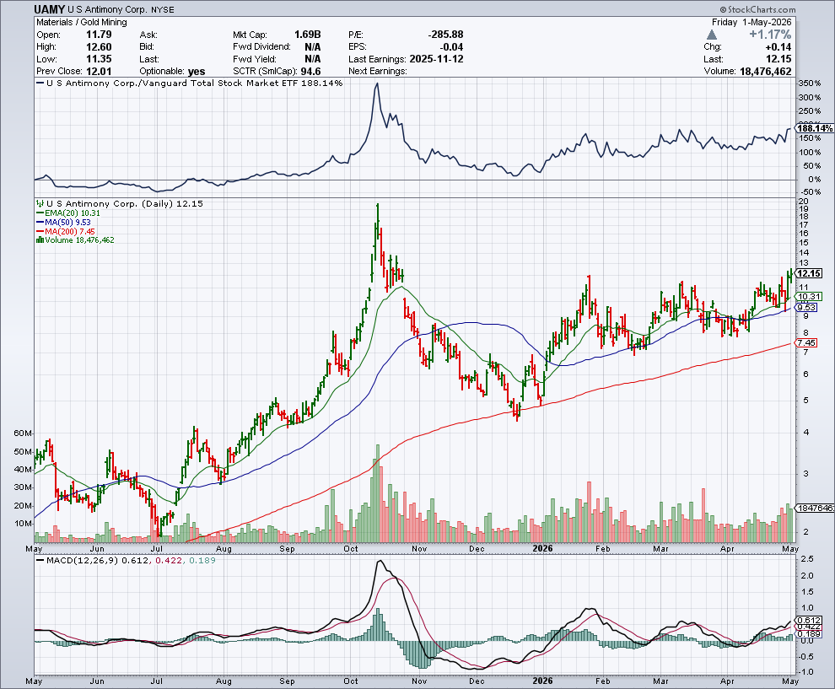Click the 0.612 MACD axis label
The height and width of the screenshot is (689, 835).
809,621
